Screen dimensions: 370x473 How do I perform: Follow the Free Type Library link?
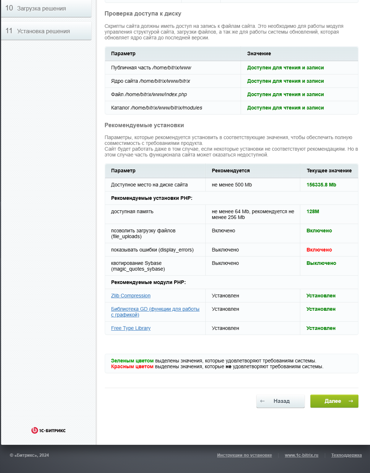click(x=131, y=328)
